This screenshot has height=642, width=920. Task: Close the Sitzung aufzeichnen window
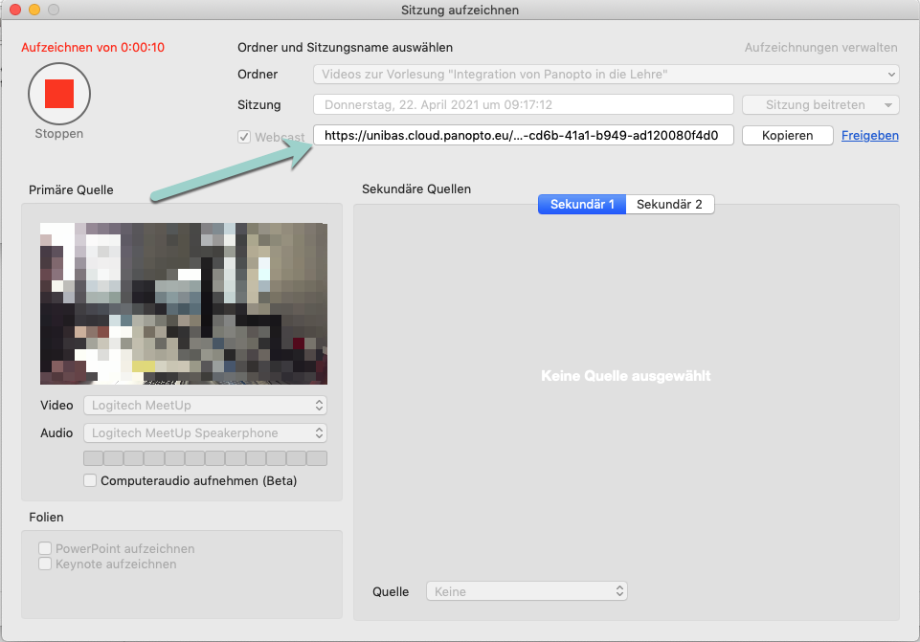[14, 11]
